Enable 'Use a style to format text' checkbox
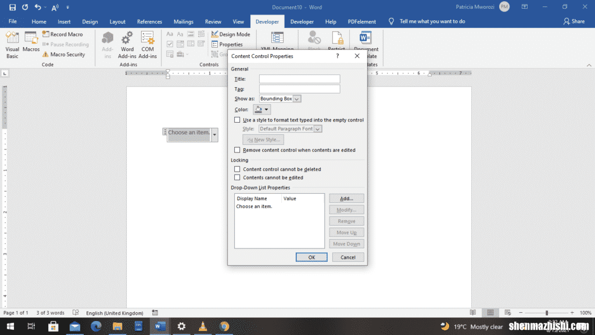 237,120
